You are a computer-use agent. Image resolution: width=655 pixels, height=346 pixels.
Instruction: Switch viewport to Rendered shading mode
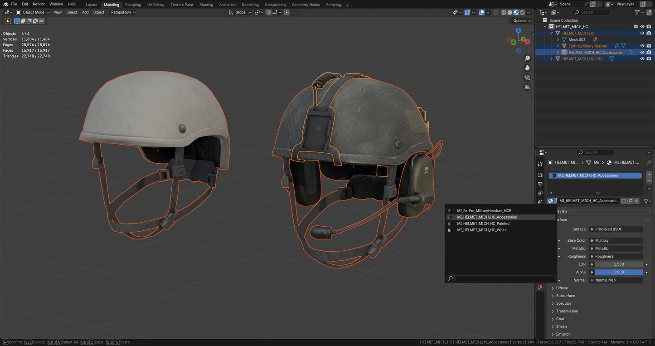(x=522, y=12)
